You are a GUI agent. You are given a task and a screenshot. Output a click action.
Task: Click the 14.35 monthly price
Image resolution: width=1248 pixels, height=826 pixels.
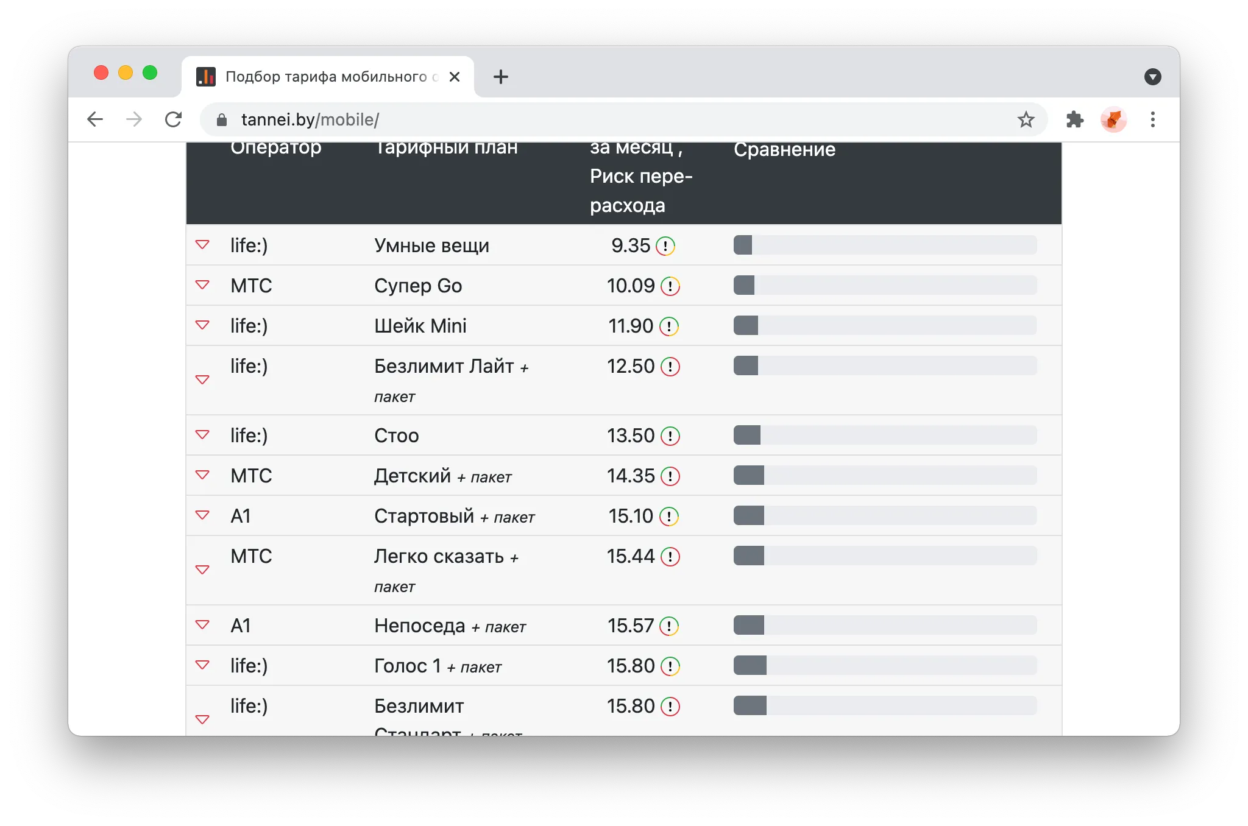coord(631,476)
